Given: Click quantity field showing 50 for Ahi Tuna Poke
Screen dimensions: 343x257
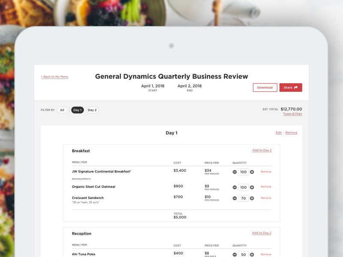Looking at the screenshot, I should [x=243, y=254].
